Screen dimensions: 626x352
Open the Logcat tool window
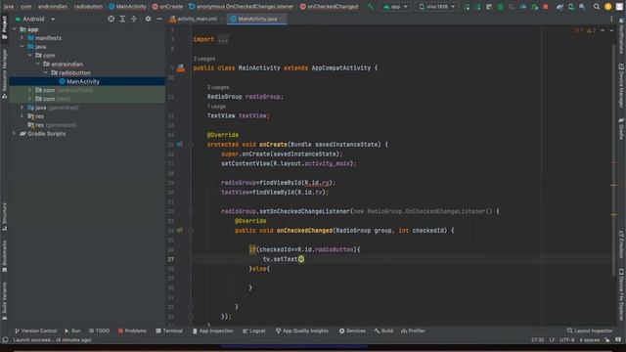[254, 330]
